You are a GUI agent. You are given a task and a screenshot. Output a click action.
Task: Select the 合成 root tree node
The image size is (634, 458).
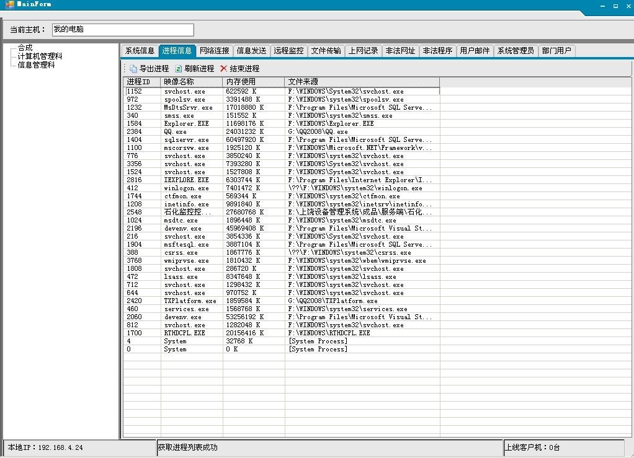tap(25, 48)
